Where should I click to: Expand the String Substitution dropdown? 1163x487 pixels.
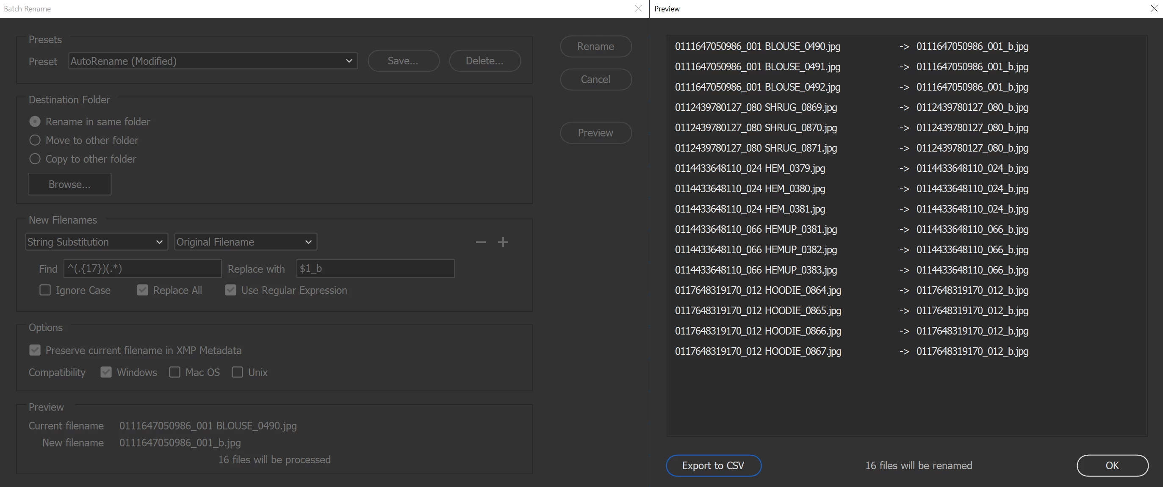tap(96, 242)
